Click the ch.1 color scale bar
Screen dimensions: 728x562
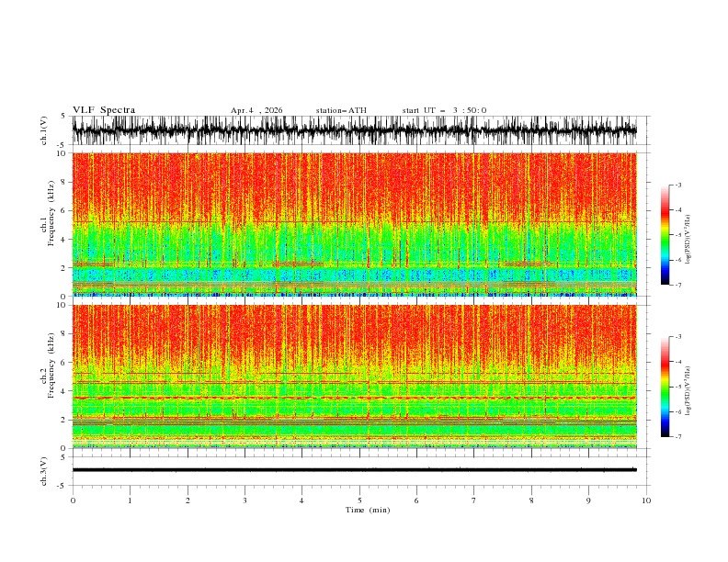(x=665, y=235)
